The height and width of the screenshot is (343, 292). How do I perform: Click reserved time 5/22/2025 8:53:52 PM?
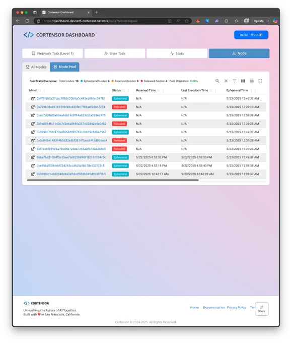(152, 157)
